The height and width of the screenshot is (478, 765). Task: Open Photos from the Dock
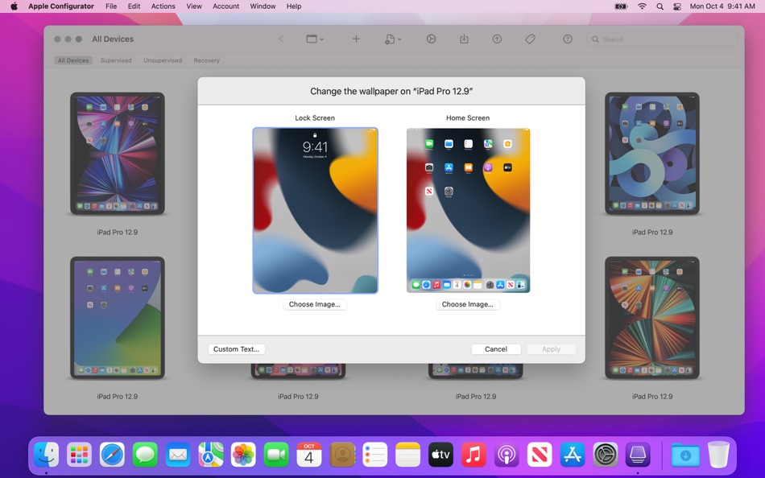tap(243, 455)
